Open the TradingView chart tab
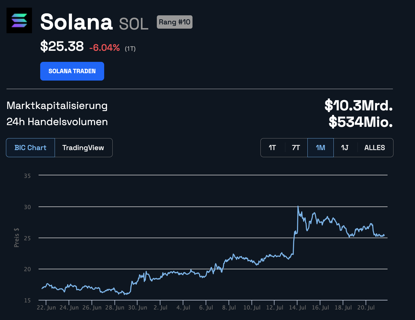This screenshot has height=320, width=415. [83, 148]
